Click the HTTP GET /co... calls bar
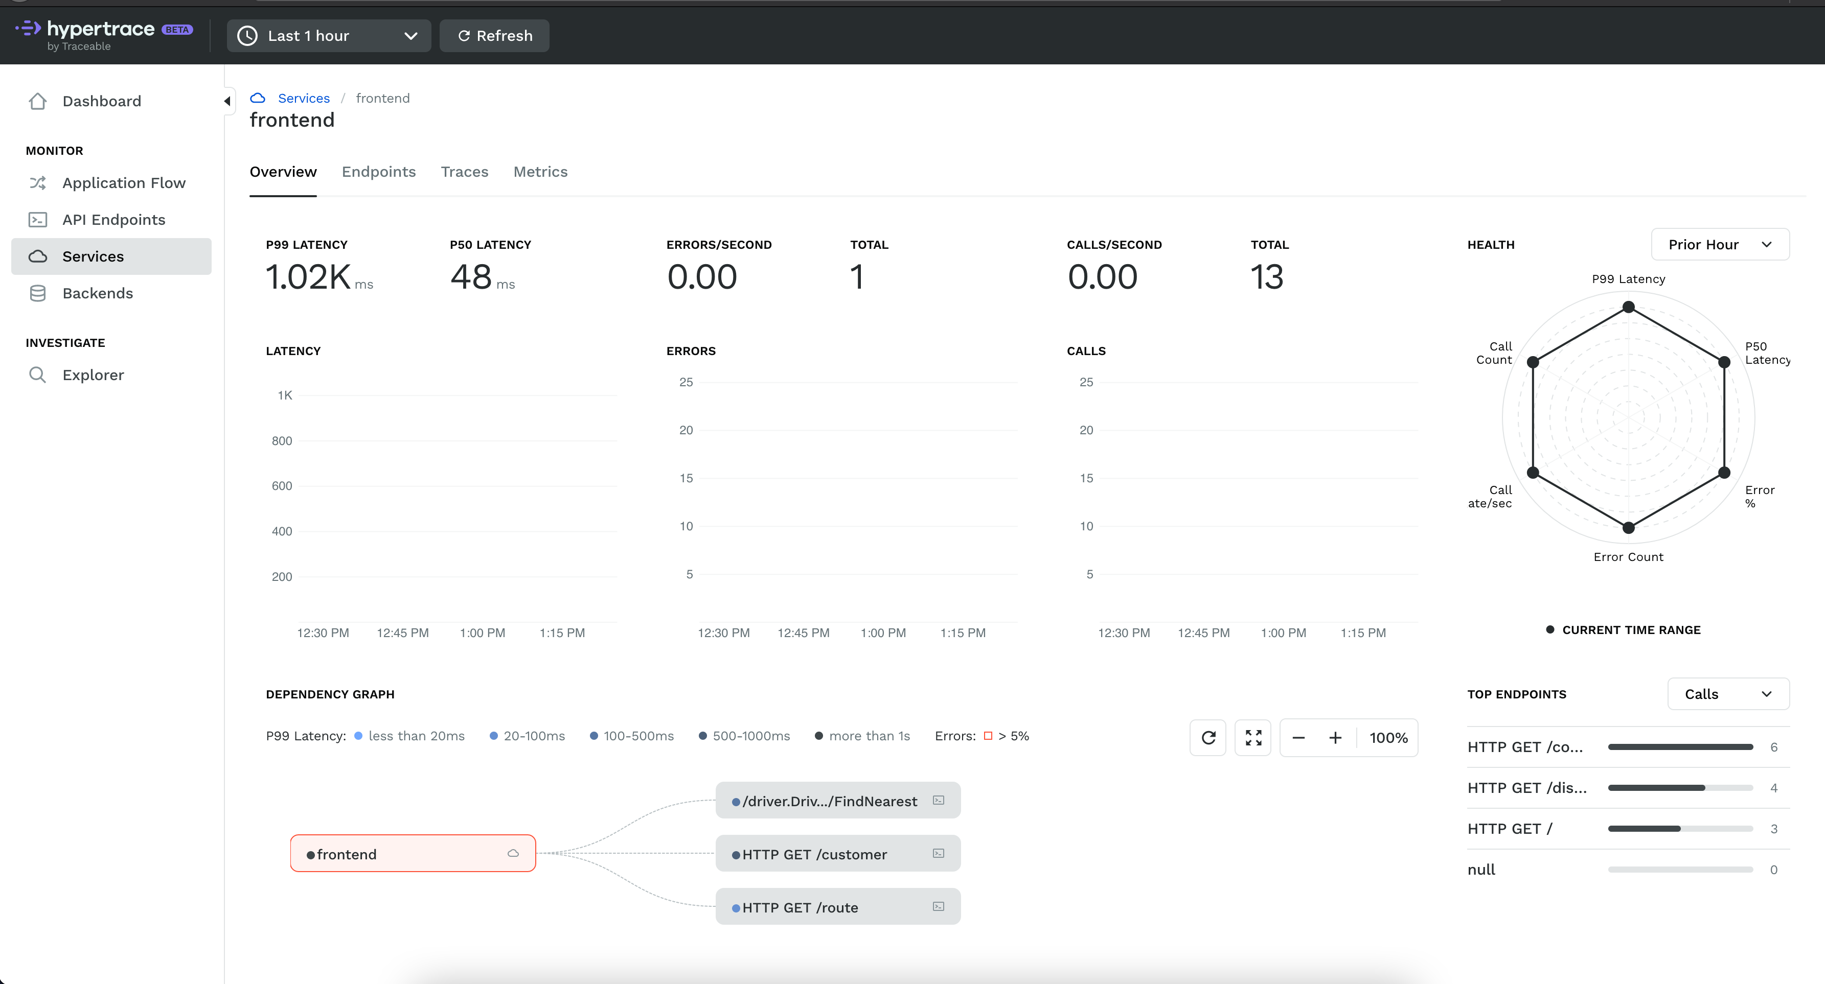 (1680, 747)
